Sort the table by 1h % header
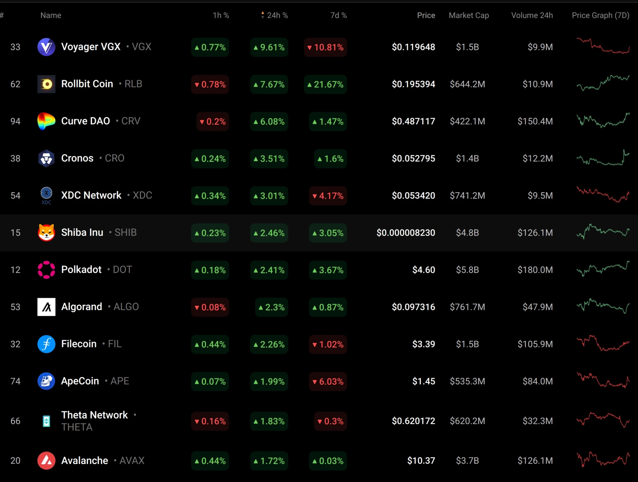The width and height of the screenshot is (638, 482). pyautogui.click(x=221, y=15)
